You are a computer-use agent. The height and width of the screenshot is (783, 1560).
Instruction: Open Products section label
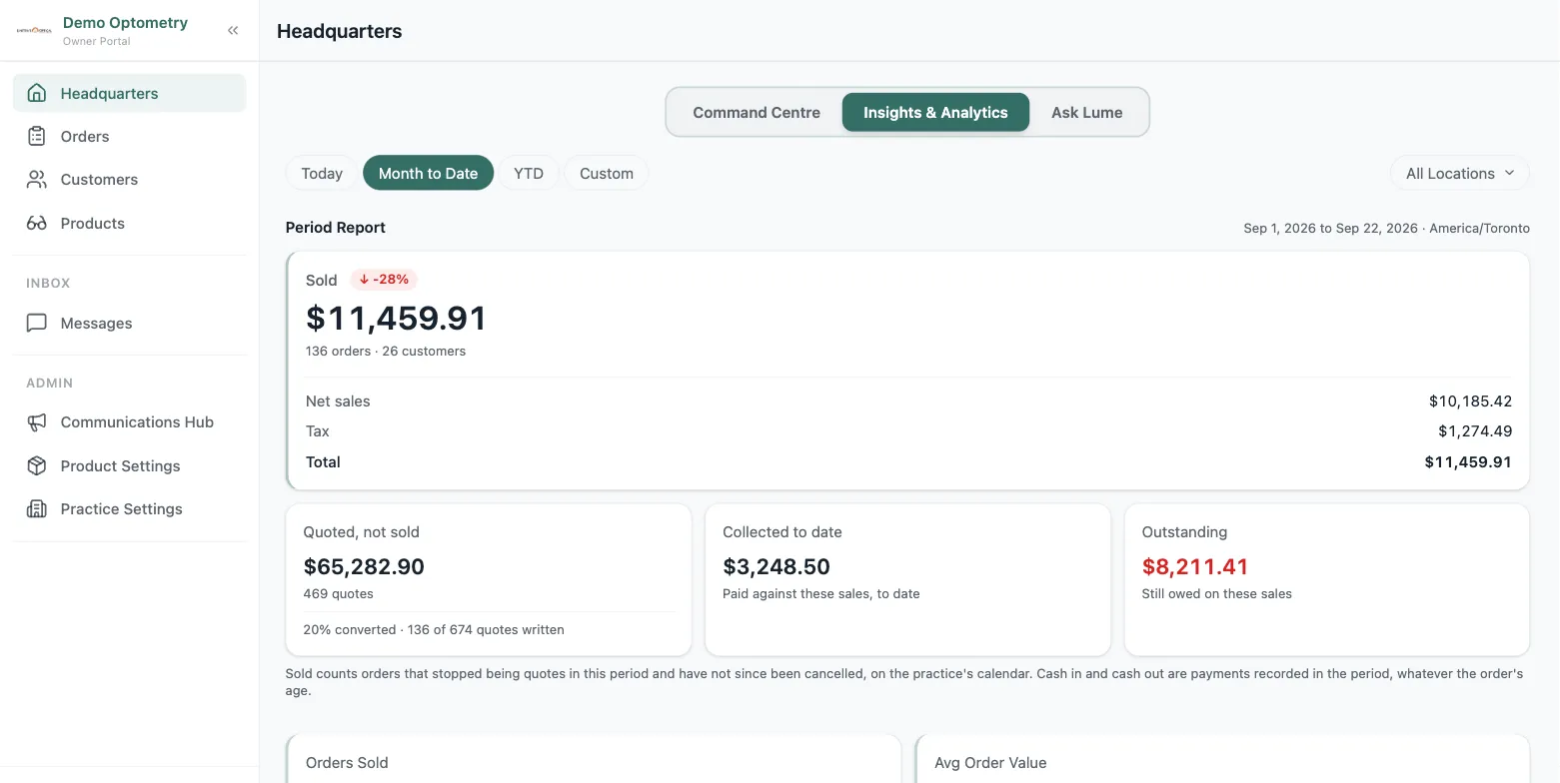pyautogui.click(x=92, y=223)
